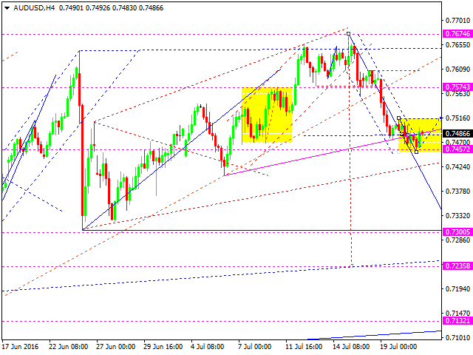Click the 0.74572 magenta price label
The height and width of the screenshot is (355, 473).
(457, 149)
